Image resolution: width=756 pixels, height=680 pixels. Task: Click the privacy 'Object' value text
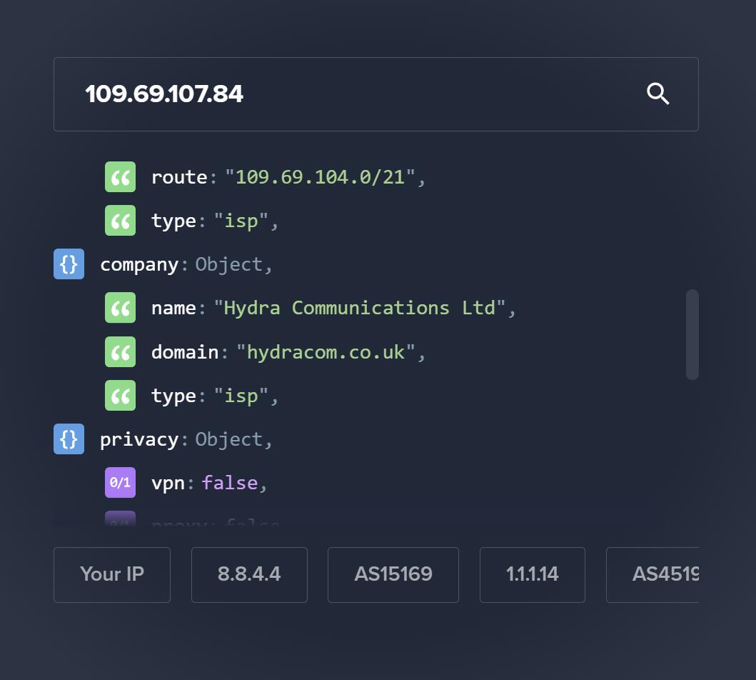229,439
